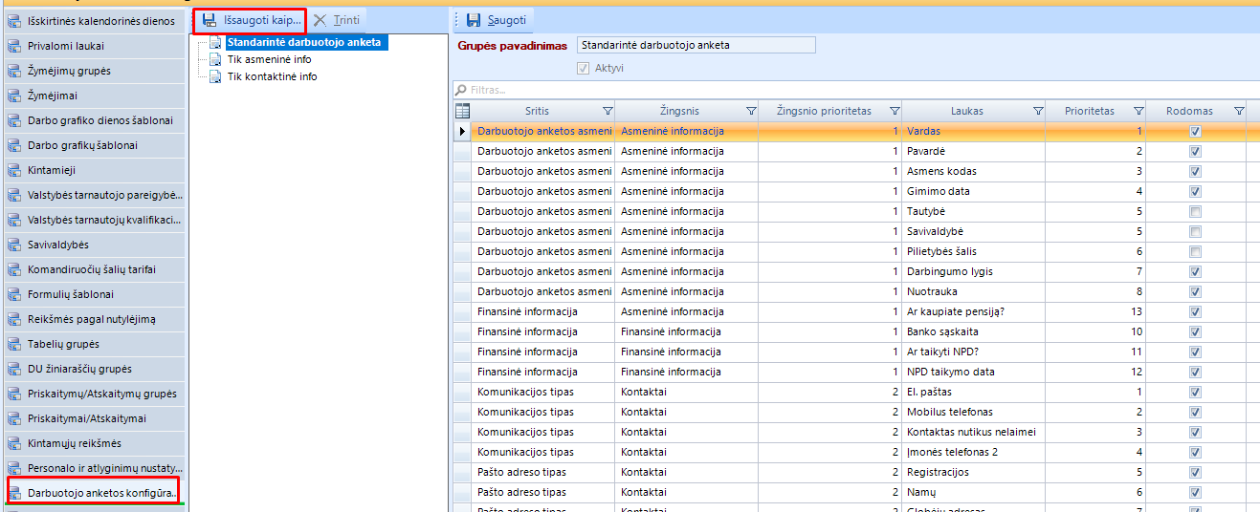Click the icon beside Reikšmės pagal nutylėjimą
This screenshot has height=512, width=1260.
pos(14,319)
